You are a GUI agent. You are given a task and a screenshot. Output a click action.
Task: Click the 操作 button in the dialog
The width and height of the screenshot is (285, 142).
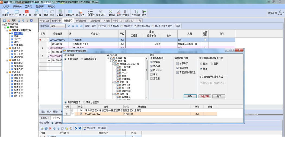coord(219,96)
